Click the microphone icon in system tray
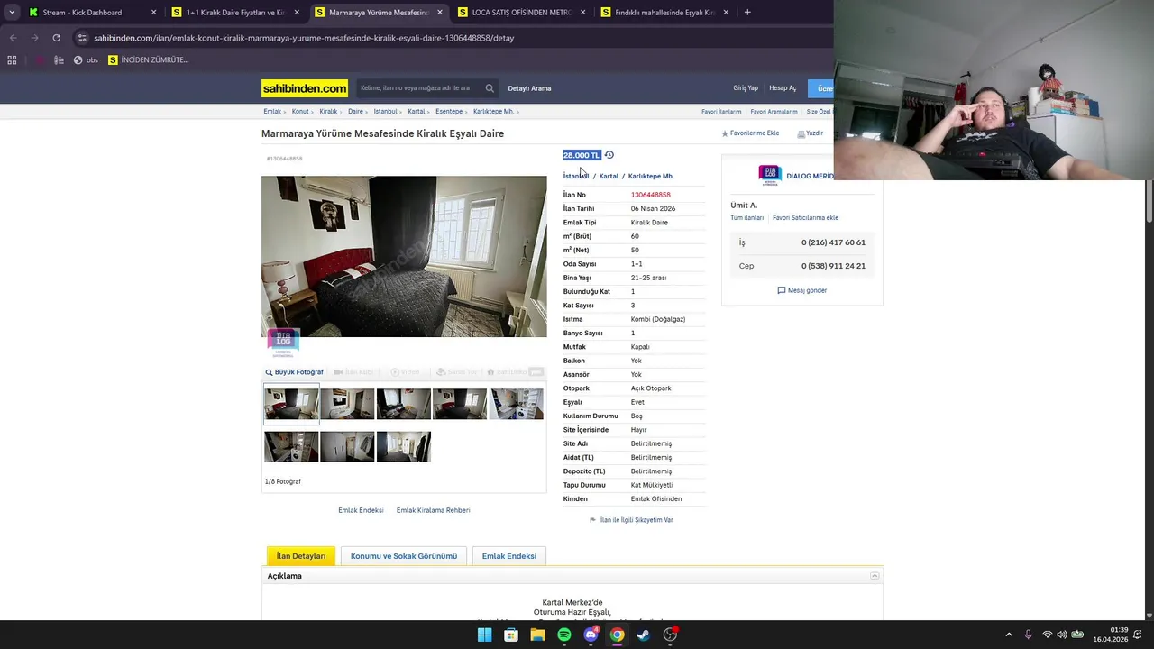Image resolution: width=1154 pixels, height=649 pixels. coord(1029,635)
